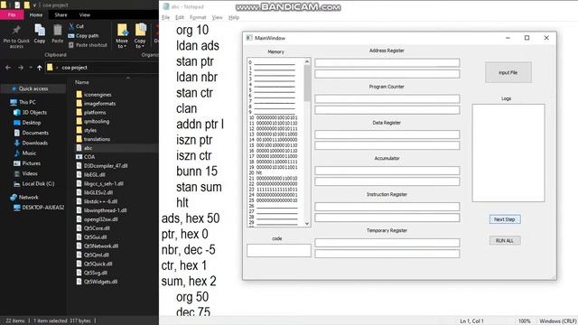Select Quick access in navigation pane
Image resolution: width=578 pixels, height=325 pixels.
click(x=33, y=88)
